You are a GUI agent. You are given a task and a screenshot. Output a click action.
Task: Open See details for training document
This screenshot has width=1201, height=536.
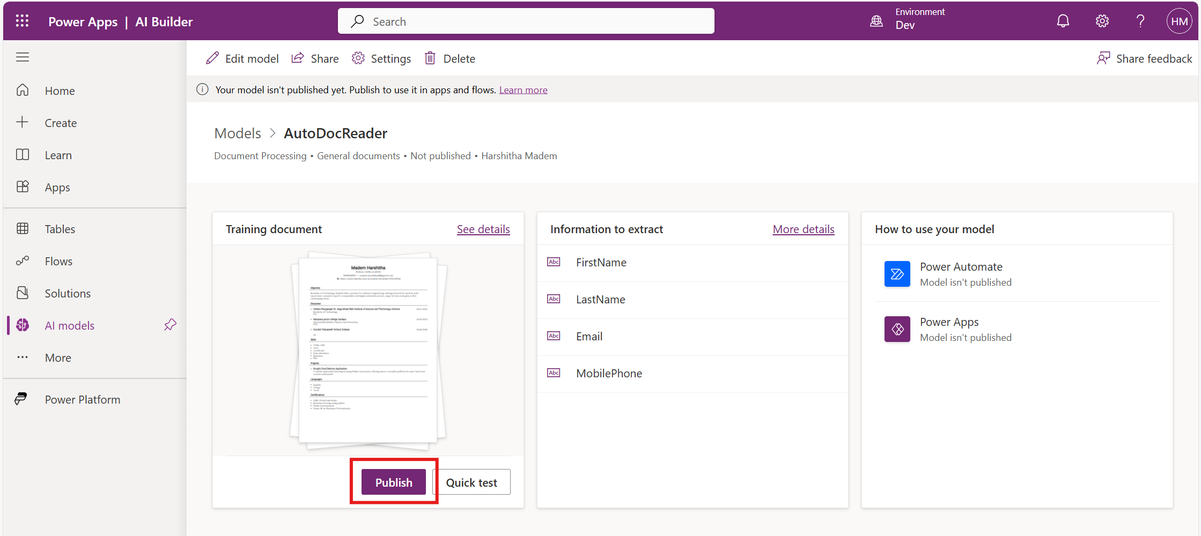click(483, 229)
